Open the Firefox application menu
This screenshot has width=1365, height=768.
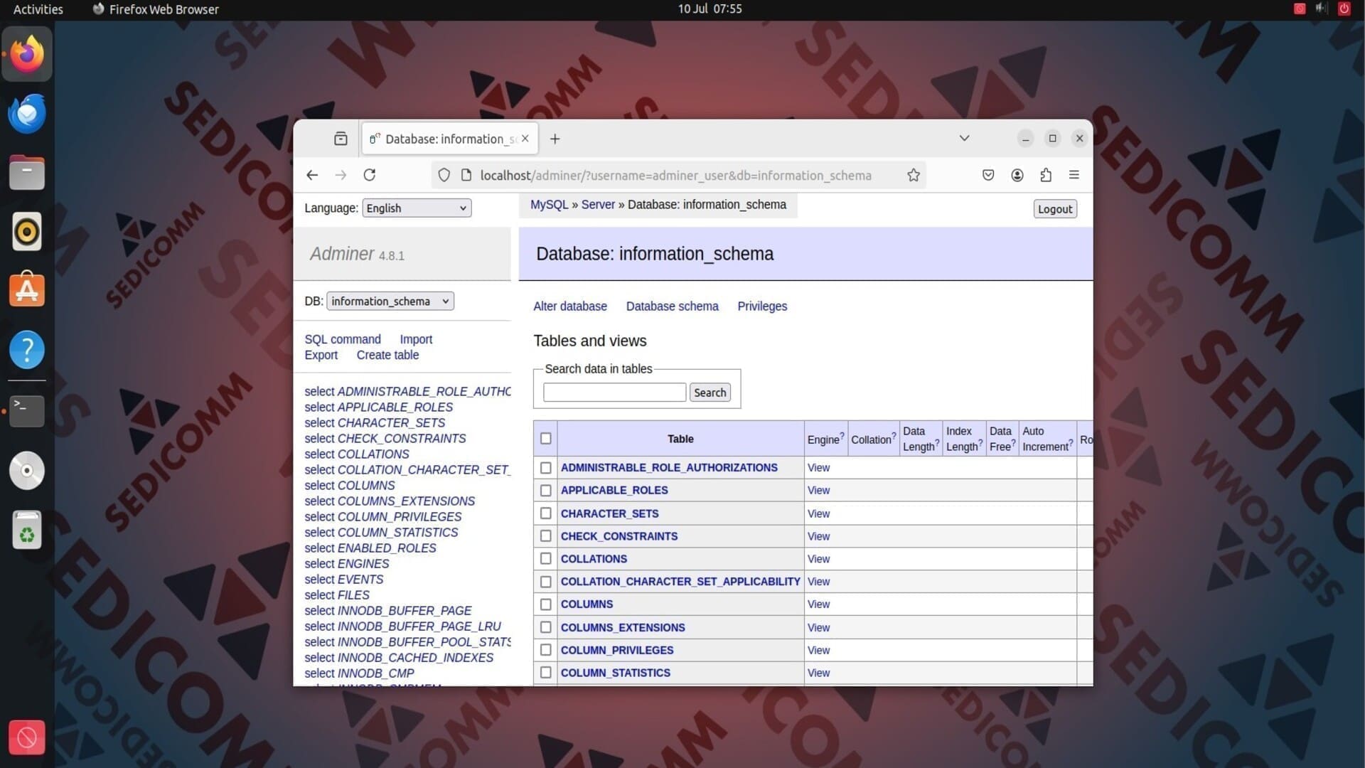[x=1074, y=175]
